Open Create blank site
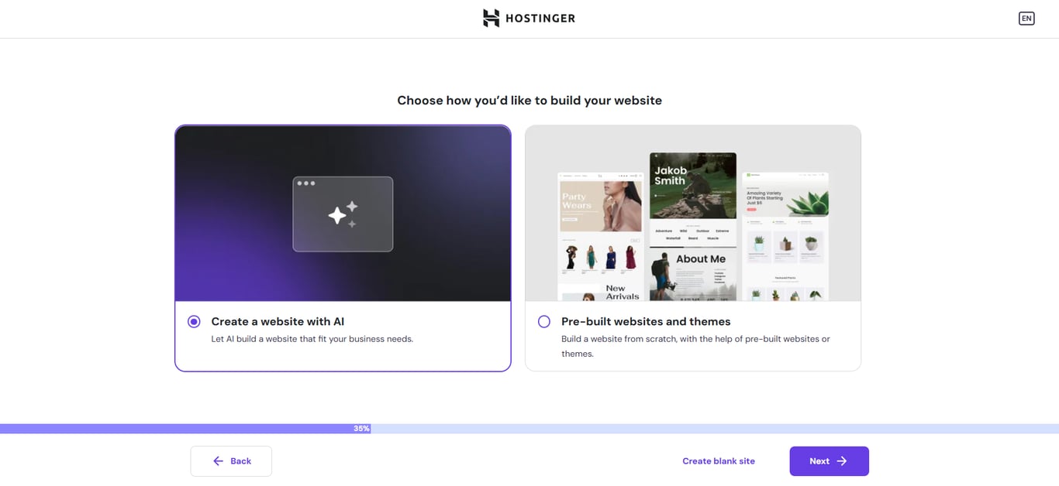The image size is (1059, 486). tap(719, 460)
